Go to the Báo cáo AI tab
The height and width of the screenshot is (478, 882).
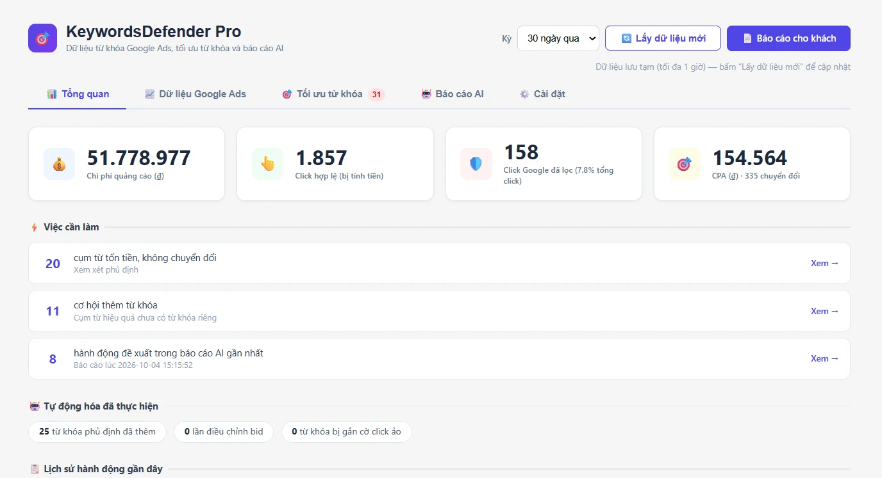(453, 94)
